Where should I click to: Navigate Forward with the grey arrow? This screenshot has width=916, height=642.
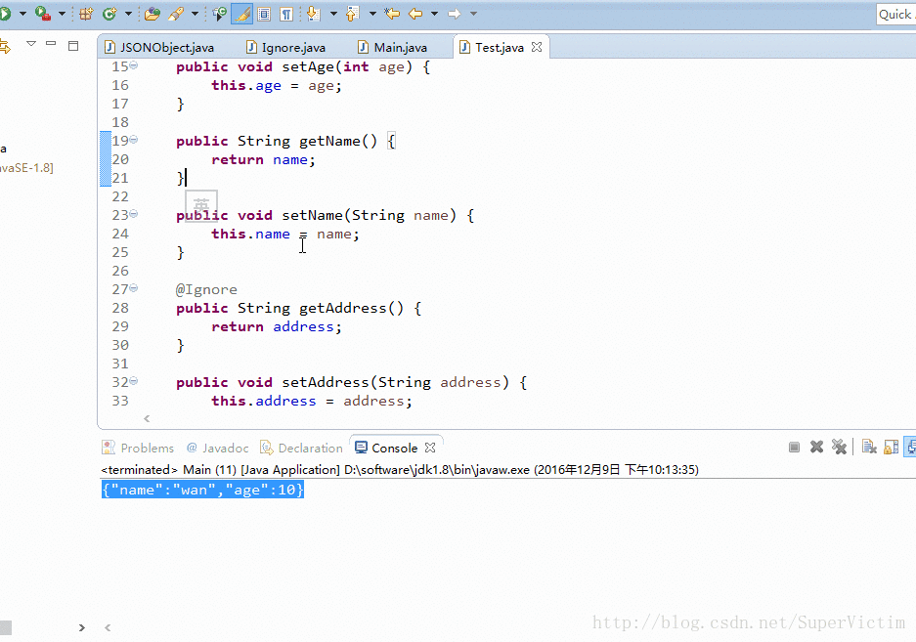coord(455,14)
